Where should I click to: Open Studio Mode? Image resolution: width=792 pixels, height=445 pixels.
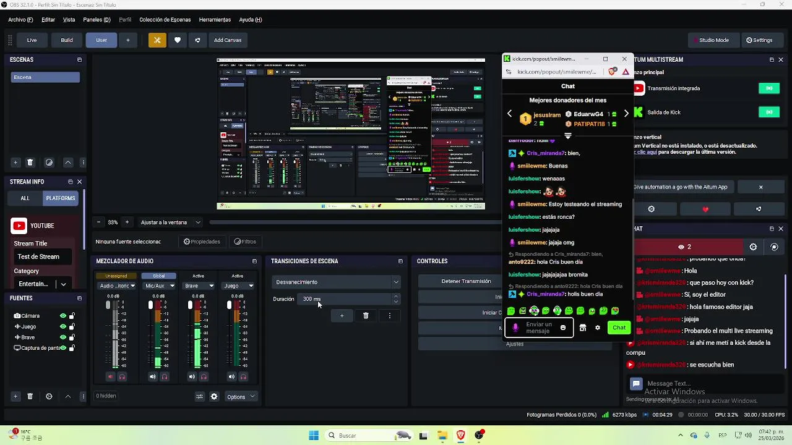(x=713, y=40)
